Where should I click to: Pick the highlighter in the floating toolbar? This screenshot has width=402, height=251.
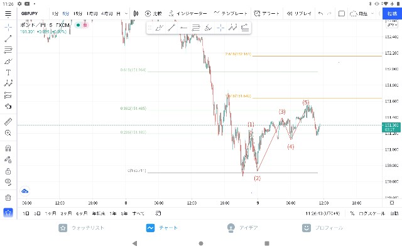tap(208, 28)
